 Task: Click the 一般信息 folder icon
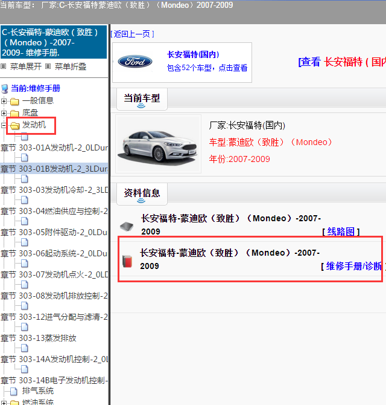pyautogui.click(x=14, y=102)
